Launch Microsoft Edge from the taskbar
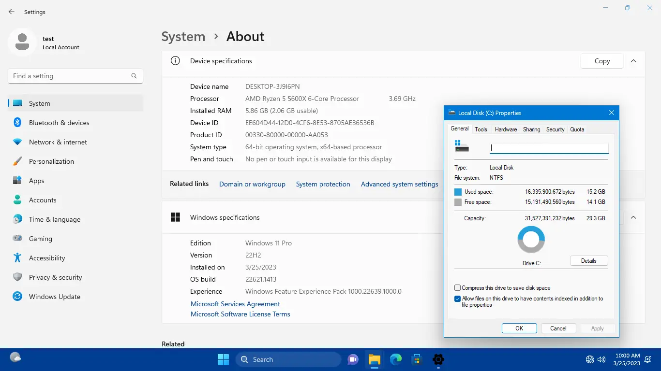The width and height of the screenshot is (661, 371). 396,359
